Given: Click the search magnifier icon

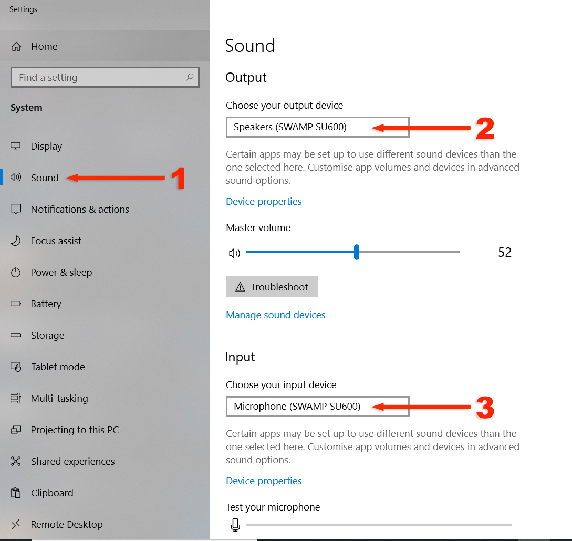Looking at the screenshot, I should (x=190, y=77).
